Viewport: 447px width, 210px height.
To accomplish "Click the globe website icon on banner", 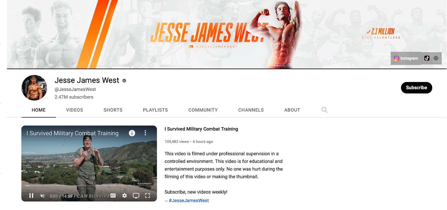I will point(436,58).
